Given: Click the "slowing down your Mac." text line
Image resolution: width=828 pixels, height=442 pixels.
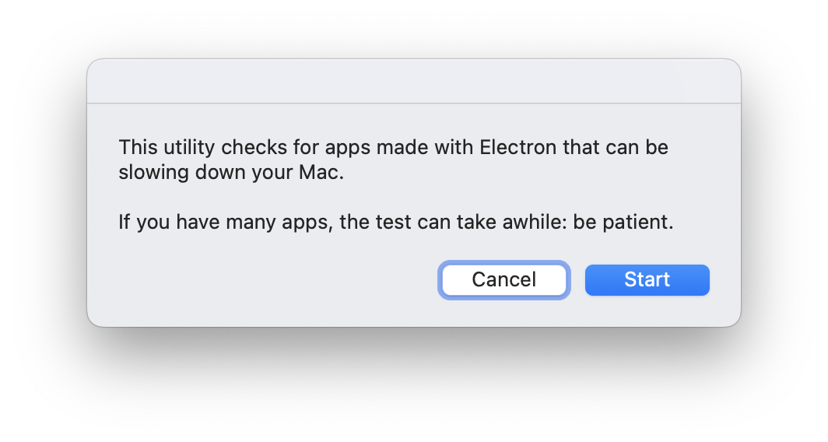Looking at the screenshot, I should click(x=230, y=173).
